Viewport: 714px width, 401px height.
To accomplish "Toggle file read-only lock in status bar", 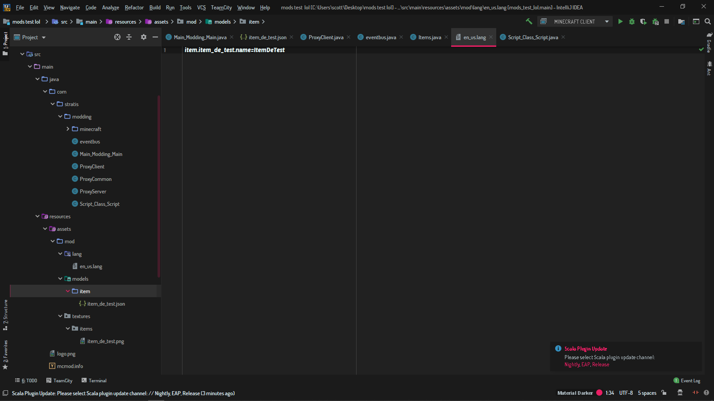I will pyautogui.click(x=664, y=393).
